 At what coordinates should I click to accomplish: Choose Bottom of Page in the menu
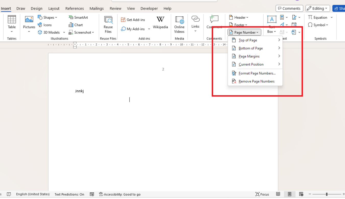click(x=256, y=48)
